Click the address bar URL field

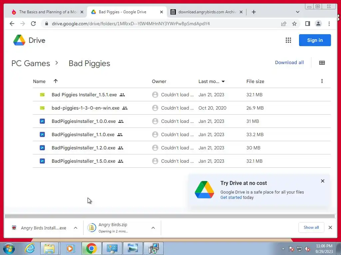click(x=131, y=24)
